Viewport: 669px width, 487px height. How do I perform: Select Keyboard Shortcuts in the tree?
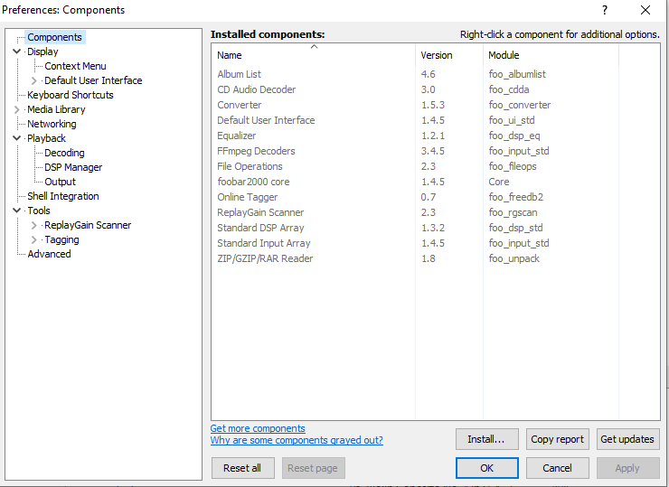71,95
